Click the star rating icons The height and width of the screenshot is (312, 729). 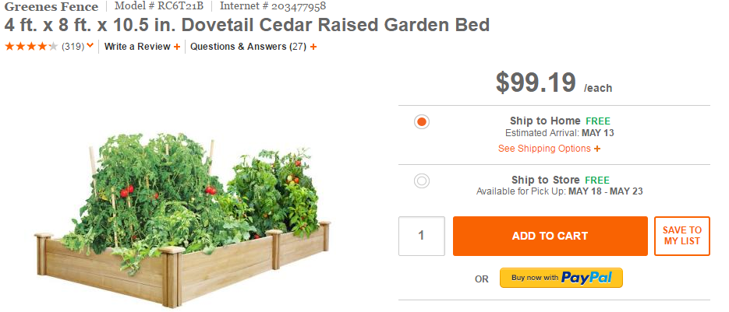[x=31, y=47]
